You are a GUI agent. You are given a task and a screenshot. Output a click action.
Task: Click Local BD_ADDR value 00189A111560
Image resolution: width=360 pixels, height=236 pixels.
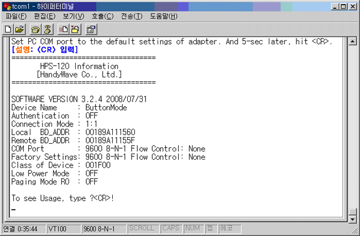pos(110,132)
